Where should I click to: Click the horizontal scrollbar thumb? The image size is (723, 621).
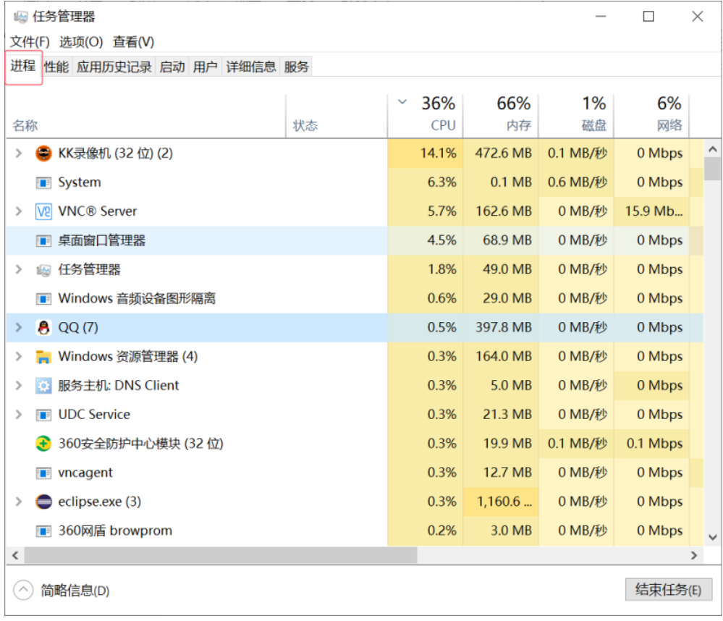click(x=221, y=555)
